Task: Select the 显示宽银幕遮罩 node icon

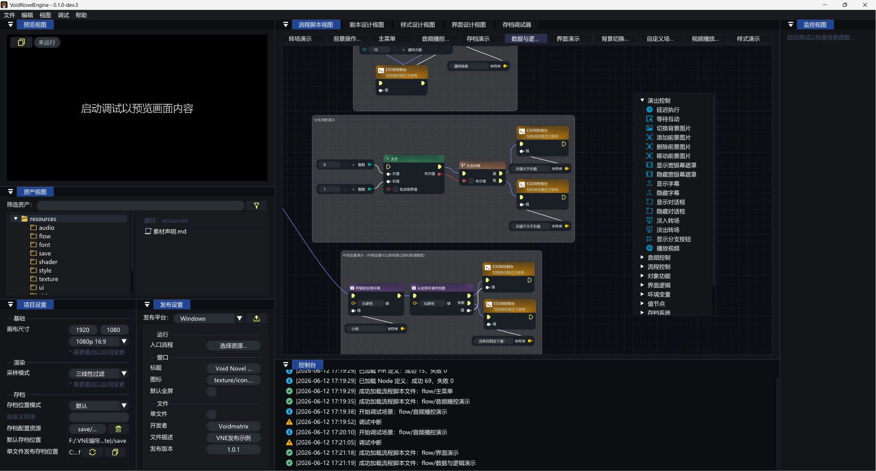Action: tap(649, 165)
